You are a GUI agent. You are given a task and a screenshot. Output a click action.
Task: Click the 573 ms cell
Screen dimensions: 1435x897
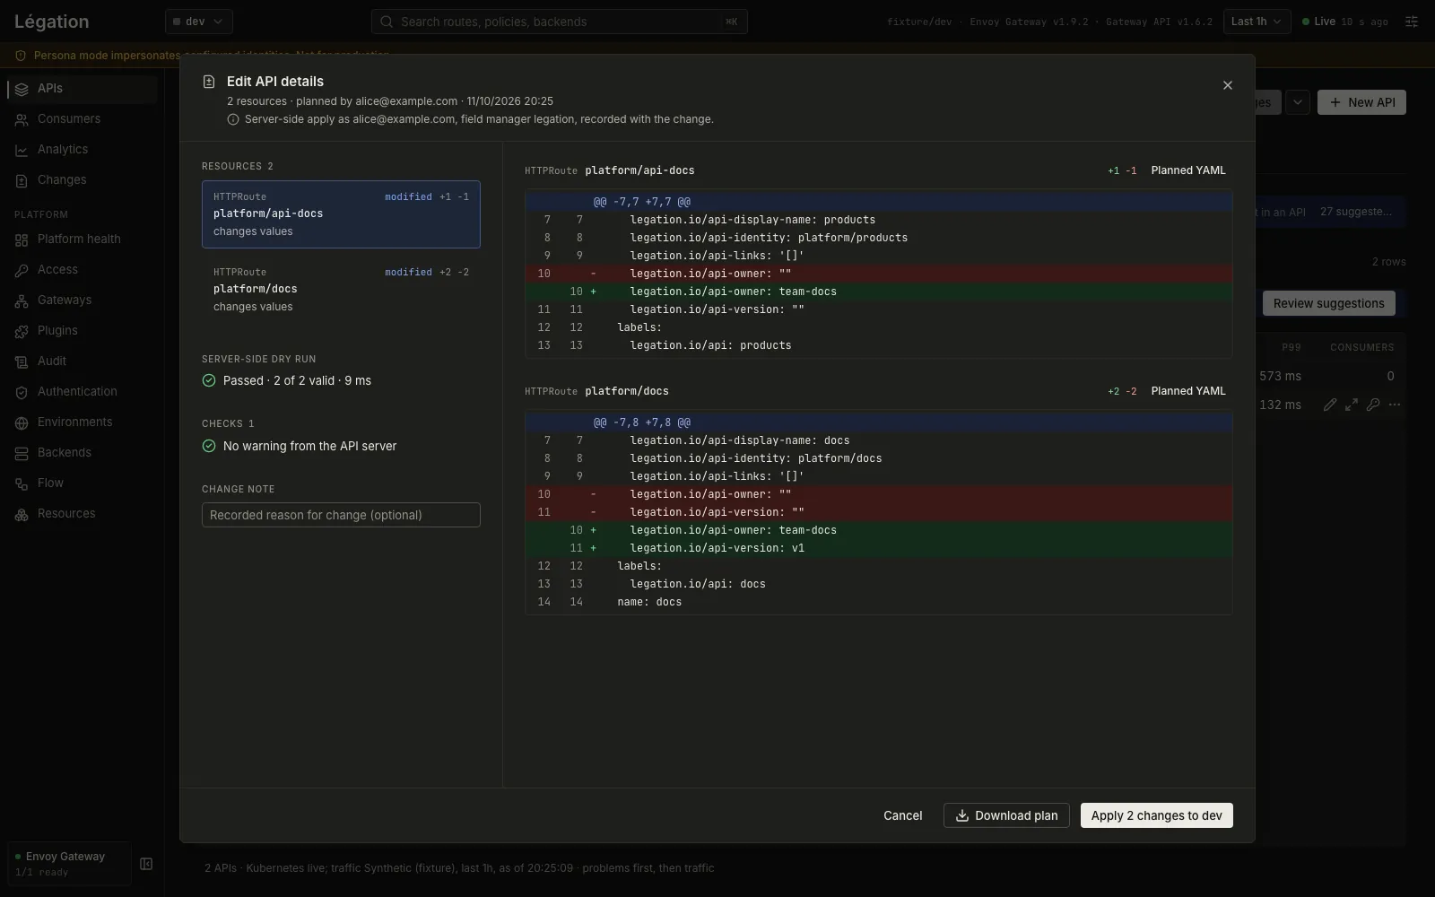1280,376
